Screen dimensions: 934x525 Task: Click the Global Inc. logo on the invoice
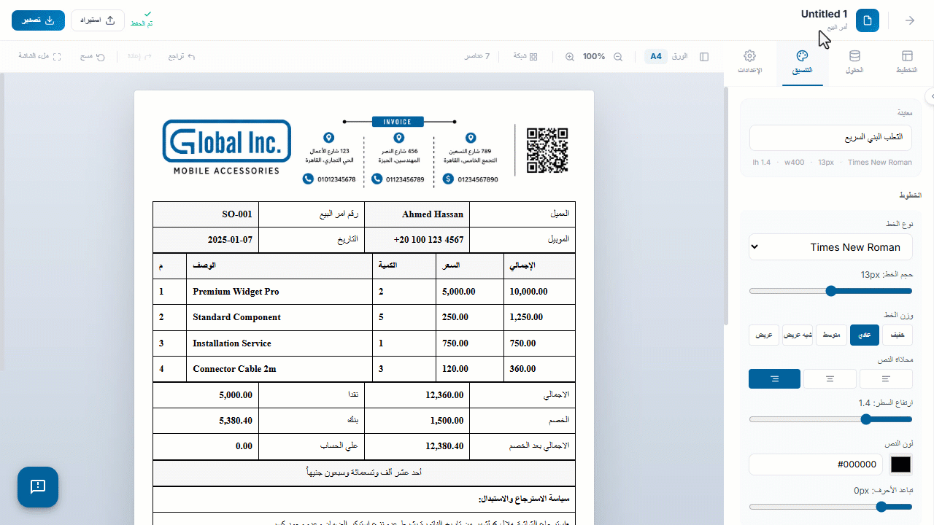pyautogui.click(x=226, y=147)
